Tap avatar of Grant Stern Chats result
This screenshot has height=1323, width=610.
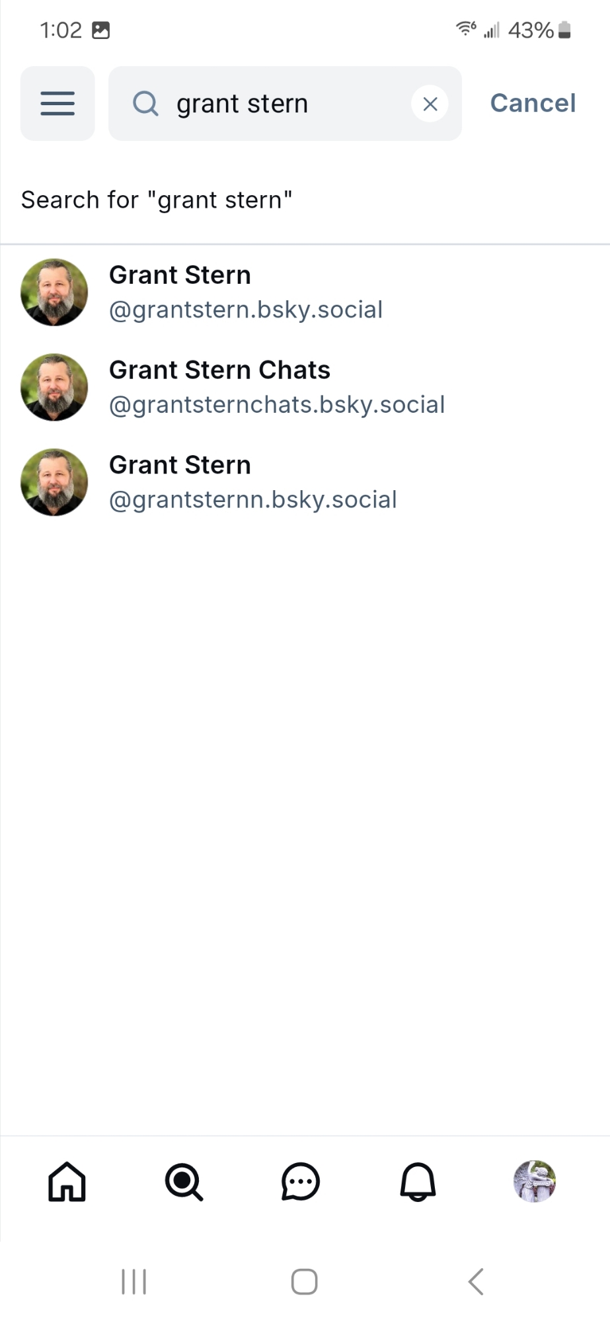click(54, 387)
